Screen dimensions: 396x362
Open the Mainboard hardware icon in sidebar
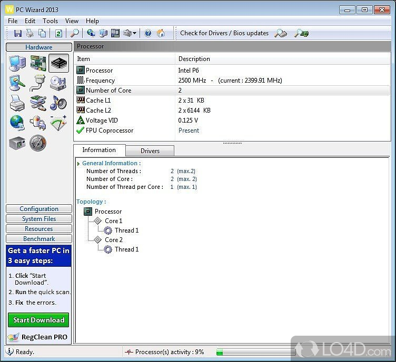(x=38, y=63)
